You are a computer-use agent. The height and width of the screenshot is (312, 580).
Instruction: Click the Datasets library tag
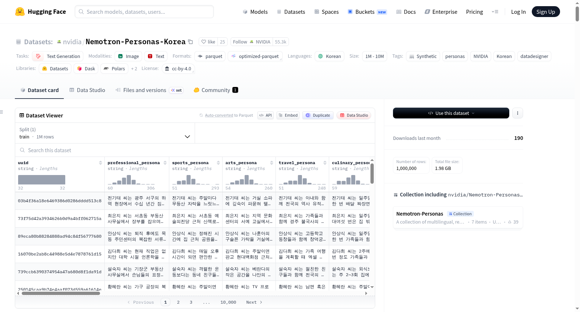coord(55,68)
